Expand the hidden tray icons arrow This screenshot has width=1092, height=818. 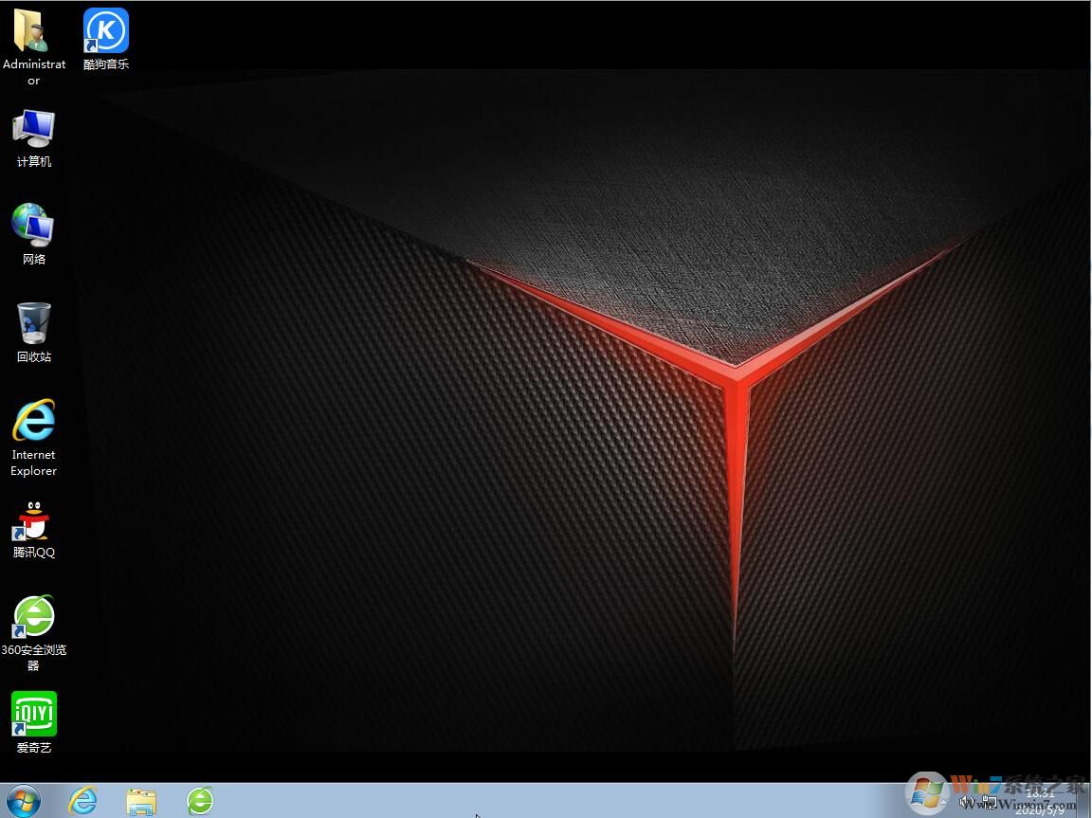click(943, 803)
